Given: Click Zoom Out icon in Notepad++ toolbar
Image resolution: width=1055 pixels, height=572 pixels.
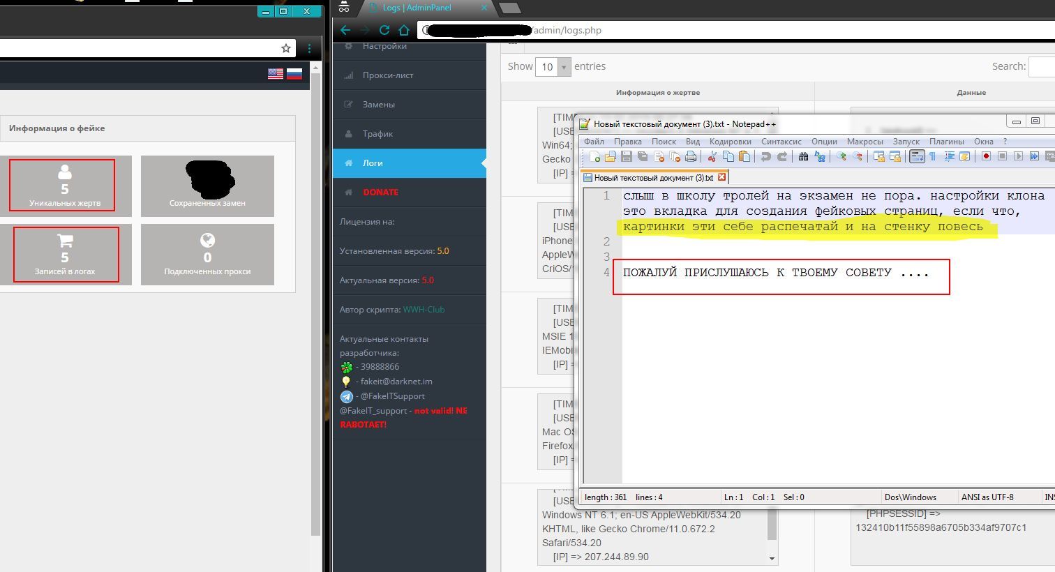Looking at the screenshot, I should point(857,156).
